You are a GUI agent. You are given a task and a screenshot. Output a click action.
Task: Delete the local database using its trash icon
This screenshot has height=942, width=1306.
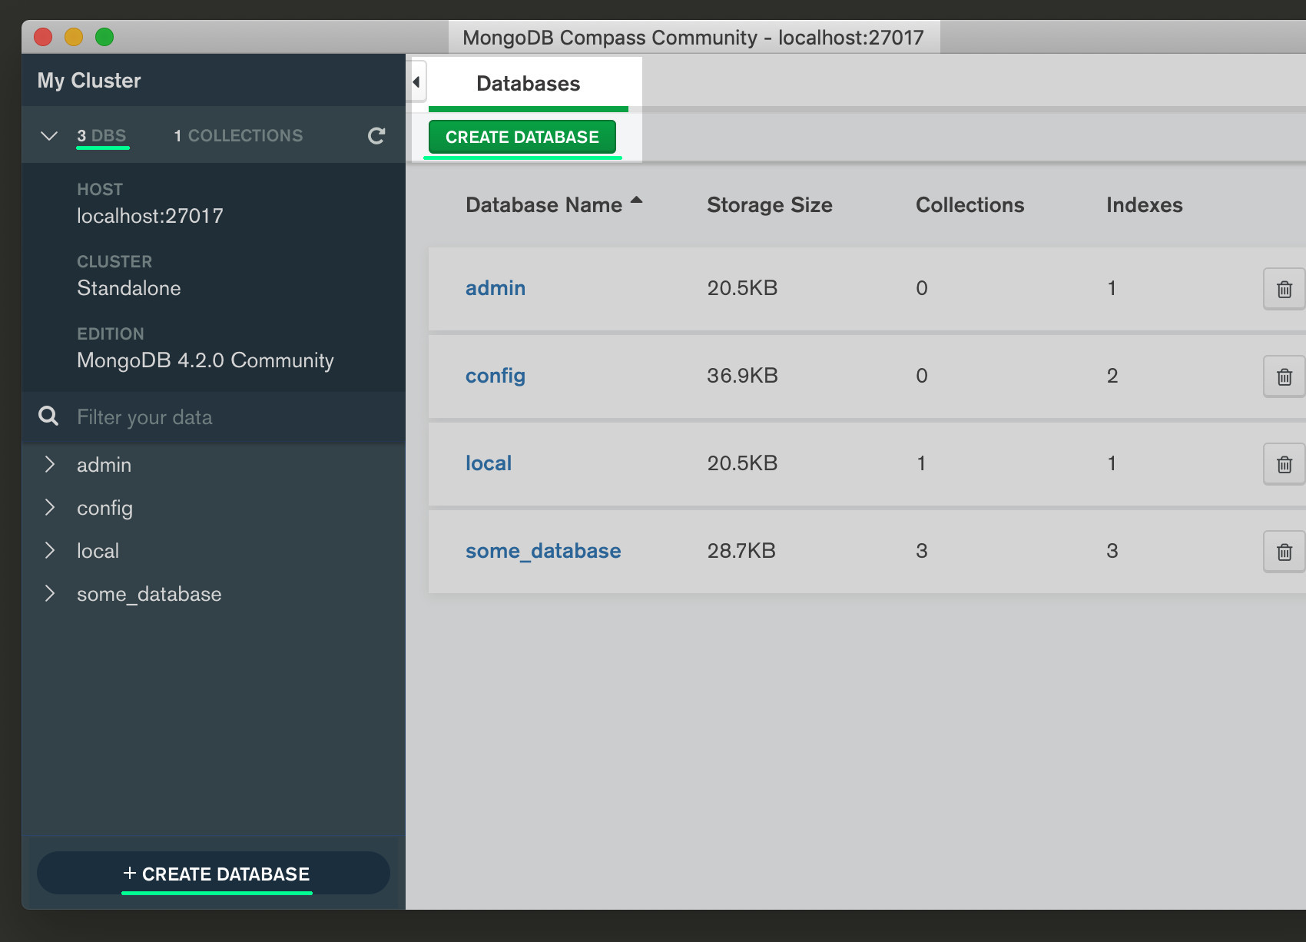tap(1283, 463)
